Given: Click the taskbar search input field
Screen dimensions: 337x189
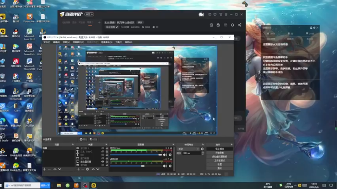Looking at the screenshot, I should [22, 185].
